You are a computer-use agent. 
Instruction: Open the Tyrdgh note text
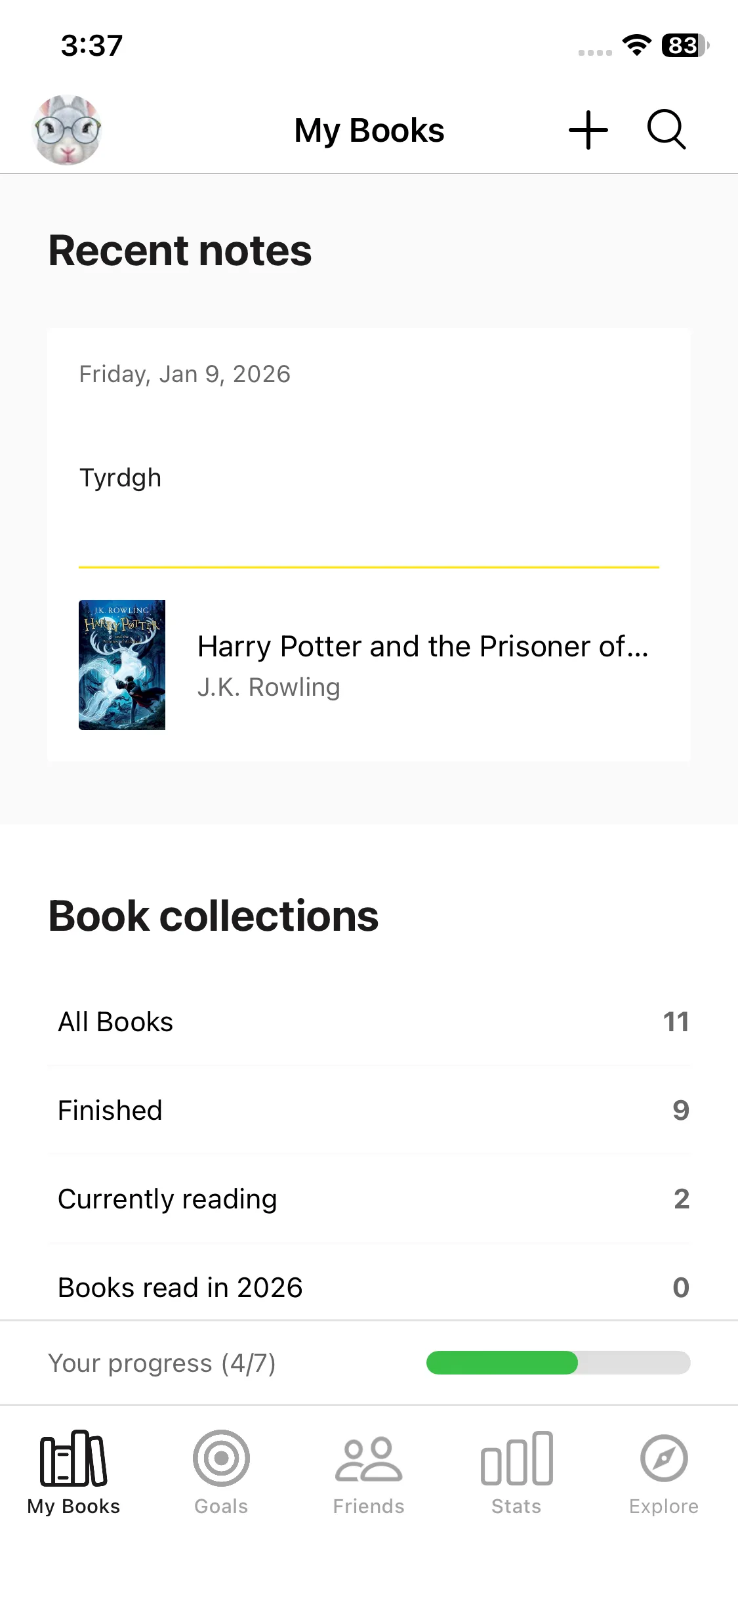point(120,478)
